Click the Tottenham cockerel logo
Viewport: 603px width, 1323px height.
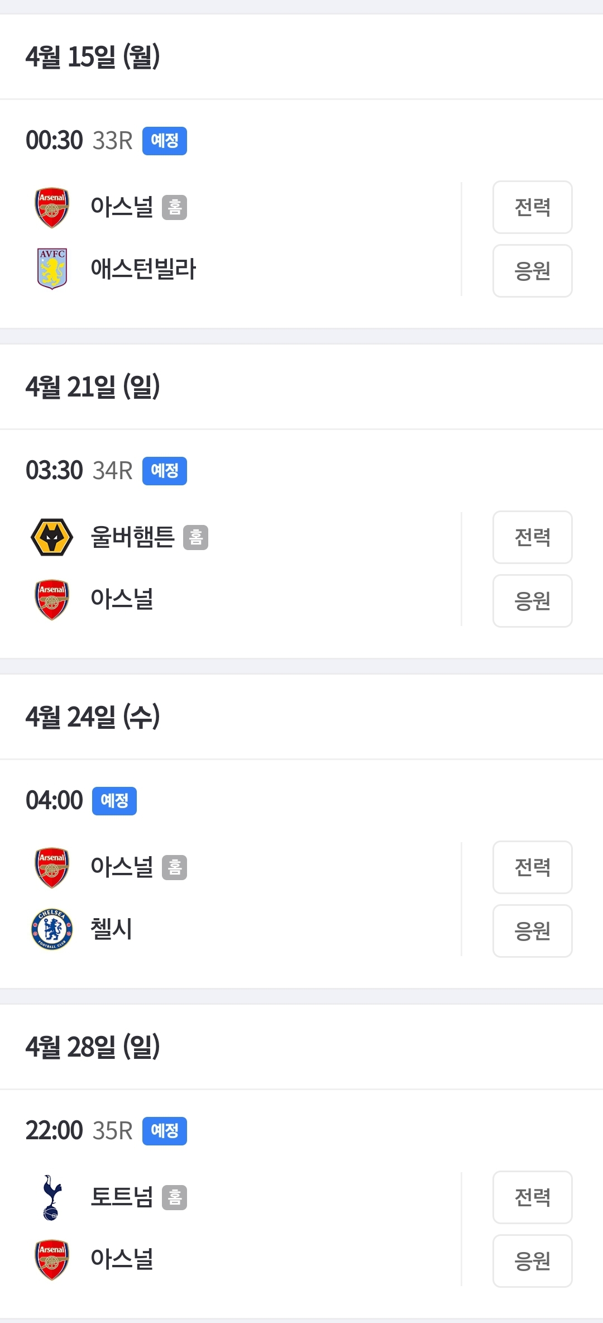tap(52, 1197)
